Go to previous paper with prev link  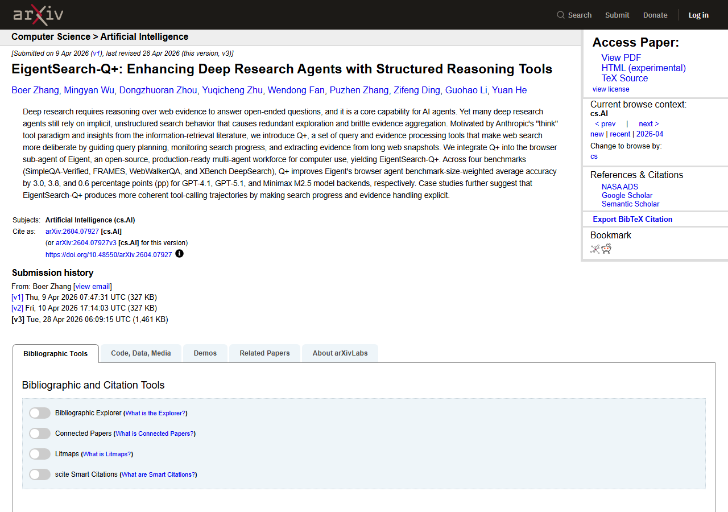(605, 124)
